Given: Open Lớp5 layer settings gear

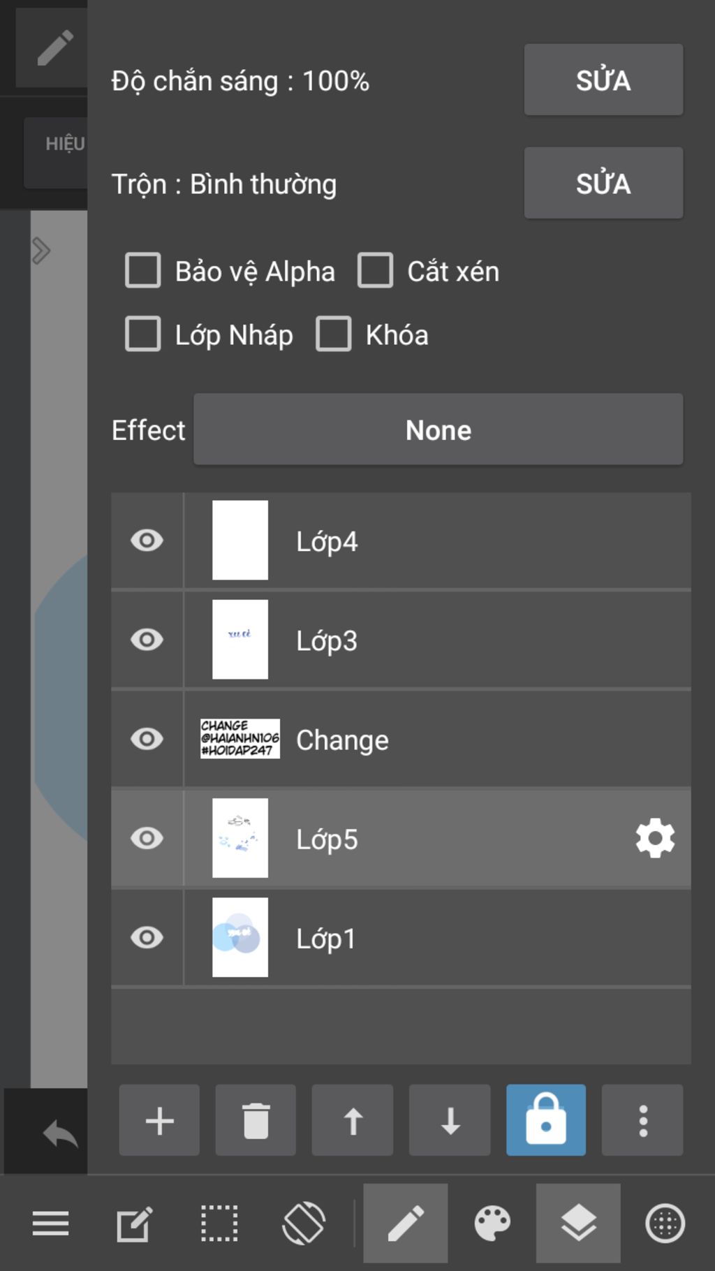Looking at the screenshot, I should pos(655,838).
